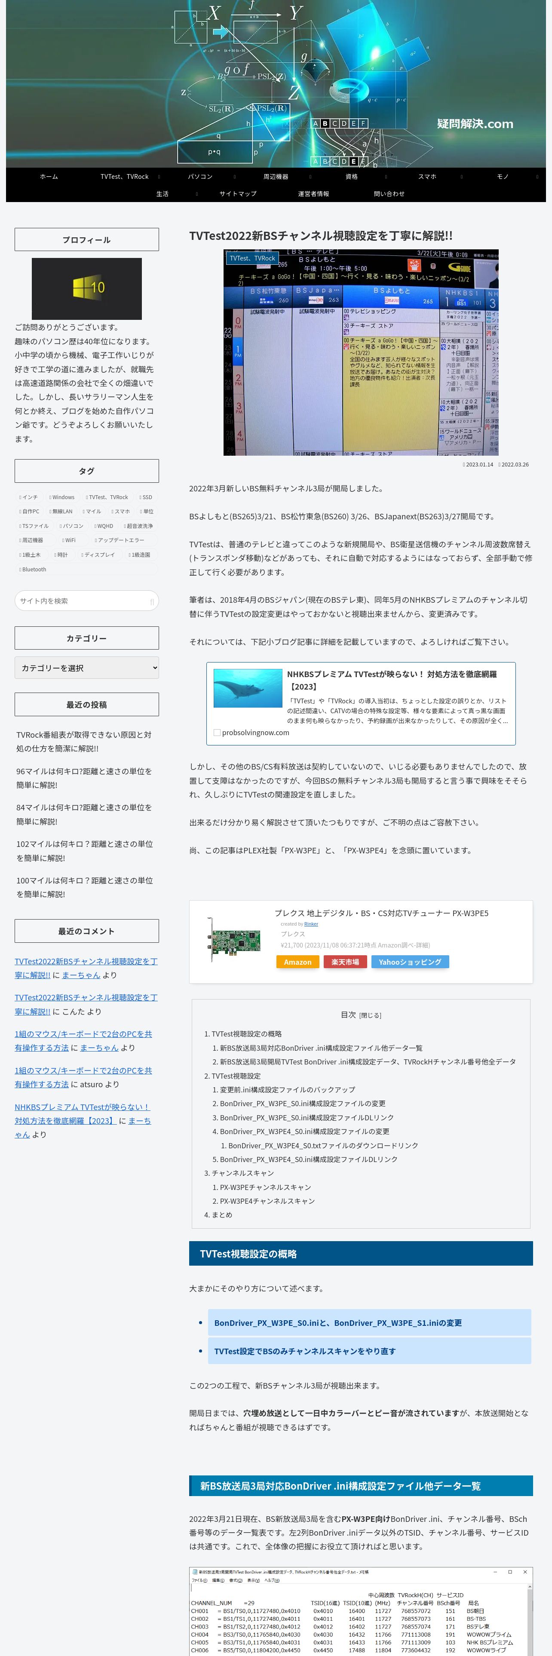Screen dimensions: 552x1656
Task: Click the Amazon button
Action: pos(297,962)
